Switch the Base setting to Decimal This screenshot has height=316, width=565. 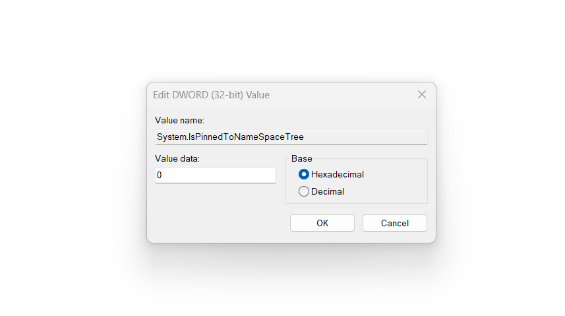tap(304, 192)
